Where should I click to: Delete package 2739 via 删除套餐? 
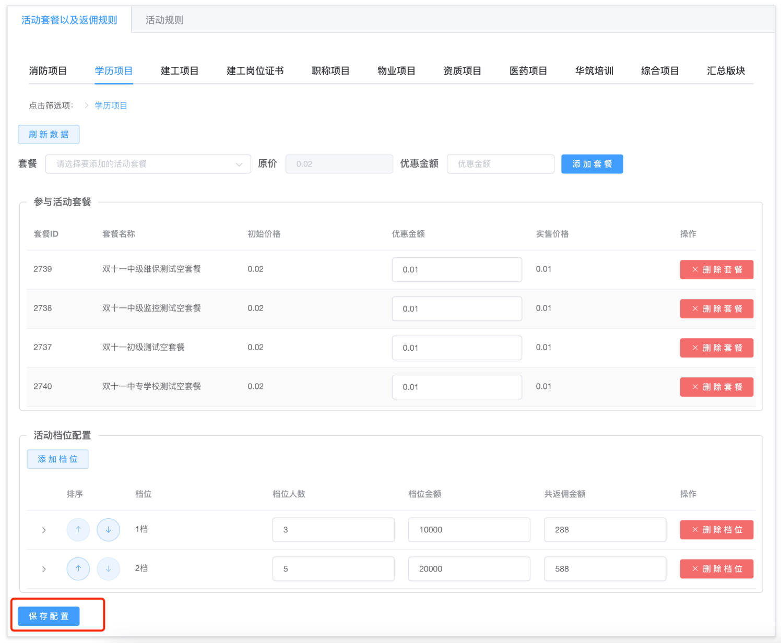click(x=716, y=270)
